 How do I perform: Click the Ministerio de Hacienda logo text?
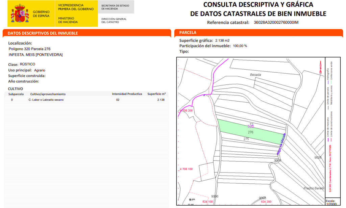(68, 20)
